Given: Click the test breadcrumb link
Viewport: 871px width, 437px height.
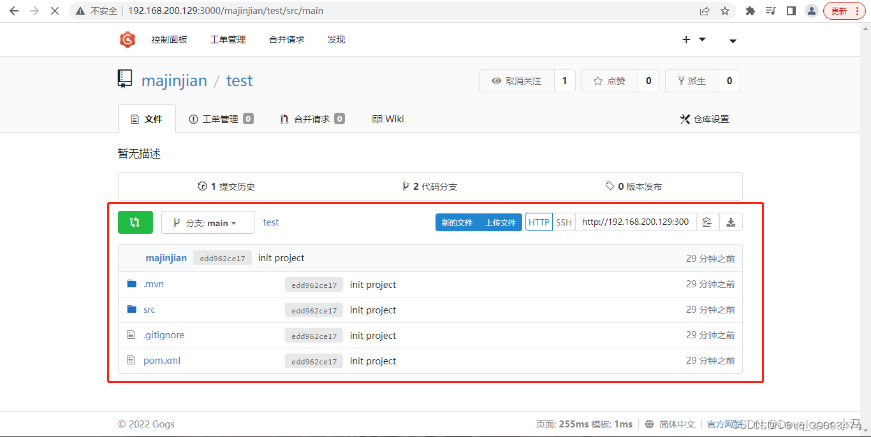Looking at the screenshot, I should pos(271,222).
